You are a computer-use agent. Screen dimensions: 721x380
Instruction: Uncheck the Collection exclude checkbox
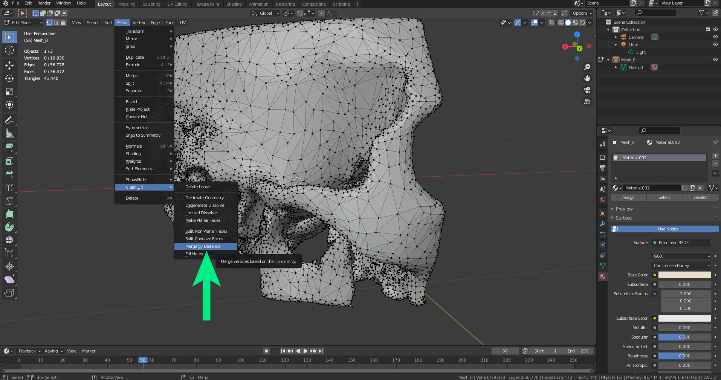[707, 29]
